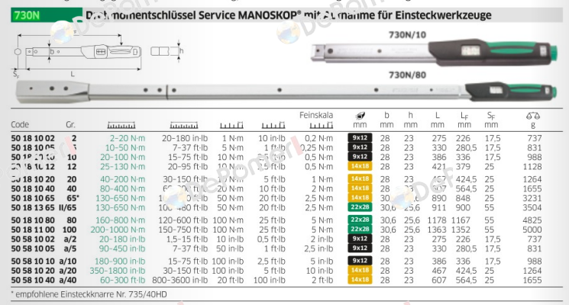Click the Code column header
This screenshot has width=569, height=305.
pyautogui.click(x=20, y=124)
